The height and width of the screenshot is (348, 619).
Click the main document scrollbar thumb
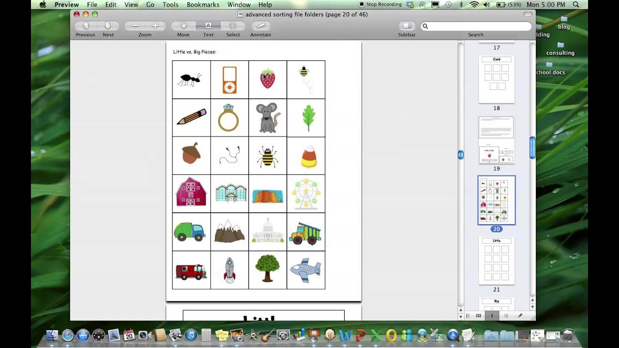460,155
